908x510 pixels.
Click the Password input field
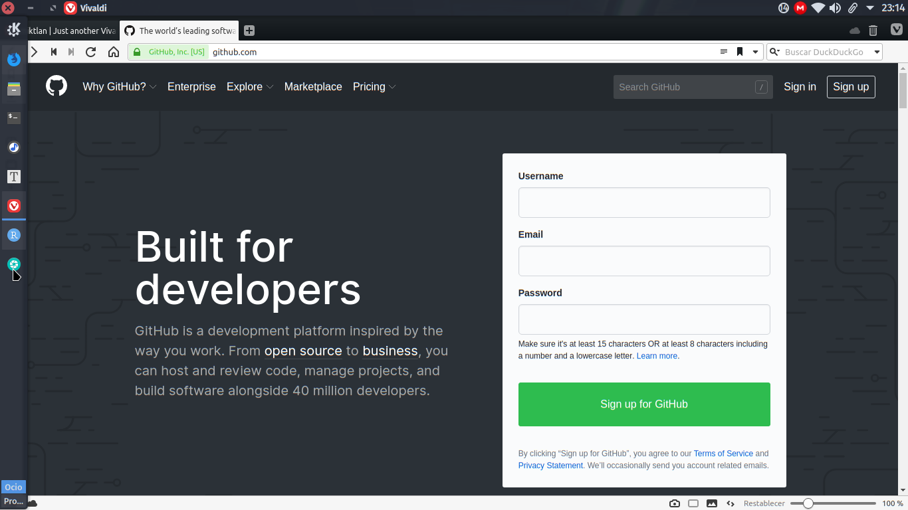[x=644, y=319]
